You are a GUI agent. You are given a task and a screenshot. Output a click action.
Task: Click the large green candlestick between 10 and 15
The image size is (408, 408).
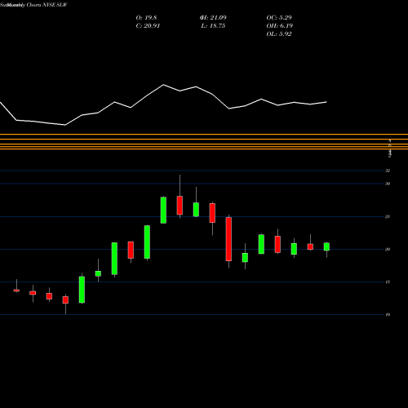[82, 290]
